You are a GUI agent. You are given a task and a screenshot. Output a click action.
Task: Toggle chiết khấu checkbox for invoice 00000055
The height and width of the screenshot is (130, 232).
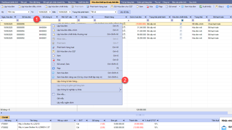tap(181, 28)
